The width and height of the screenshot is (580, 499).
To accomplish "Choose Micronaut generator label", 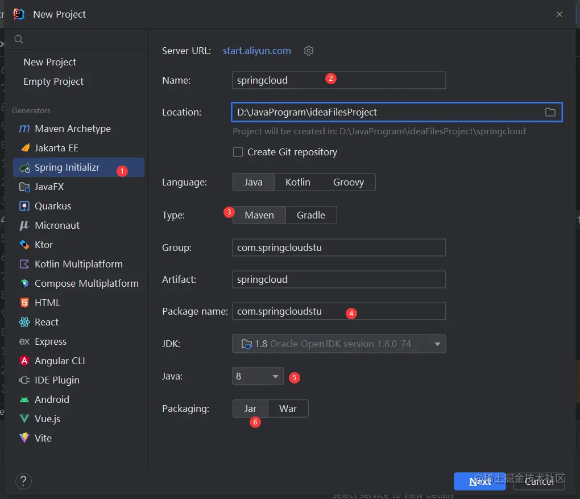I will coord(57,225).
